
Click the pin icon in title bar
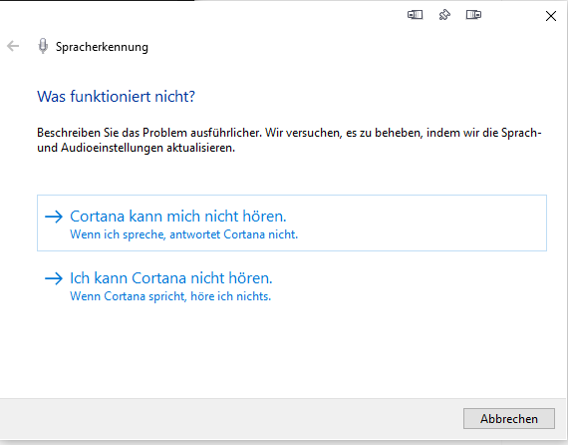point(444,15)
